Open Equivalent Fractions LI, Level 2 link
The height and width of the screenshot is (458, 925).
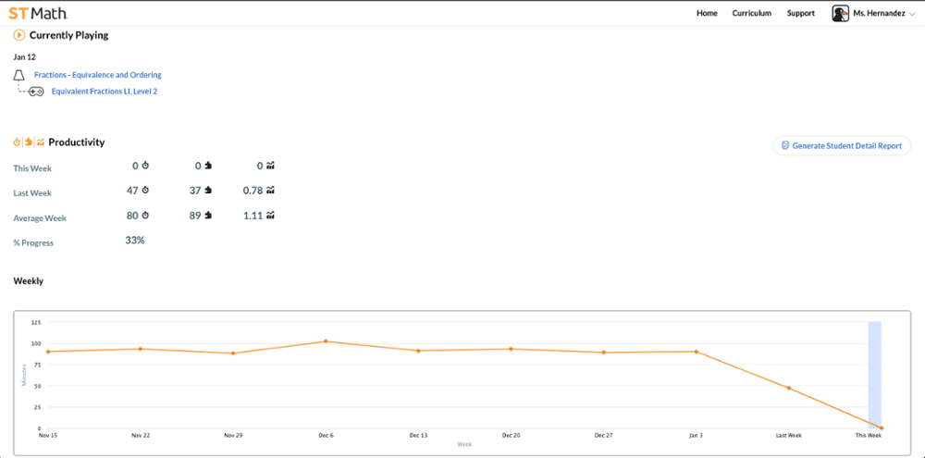[x=104, y=92]
